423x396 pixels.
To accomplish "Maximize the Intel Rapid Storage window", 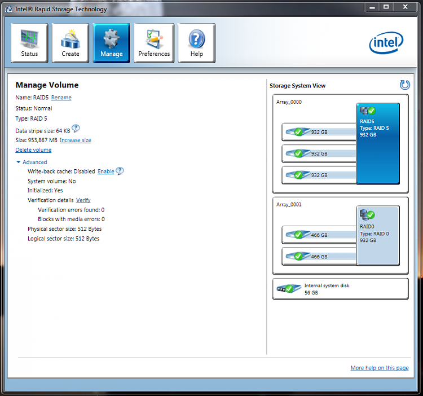I will coord(386,7).
